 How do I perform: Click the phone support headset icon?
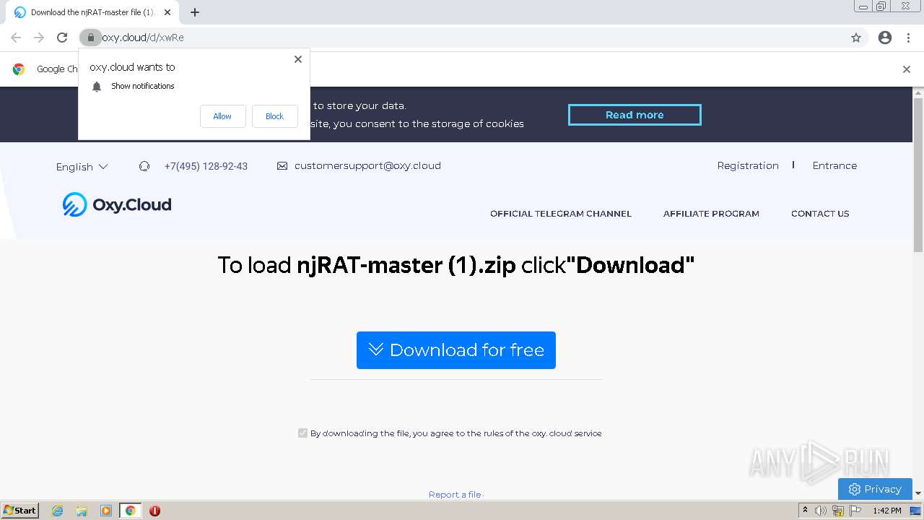point(144,166)
